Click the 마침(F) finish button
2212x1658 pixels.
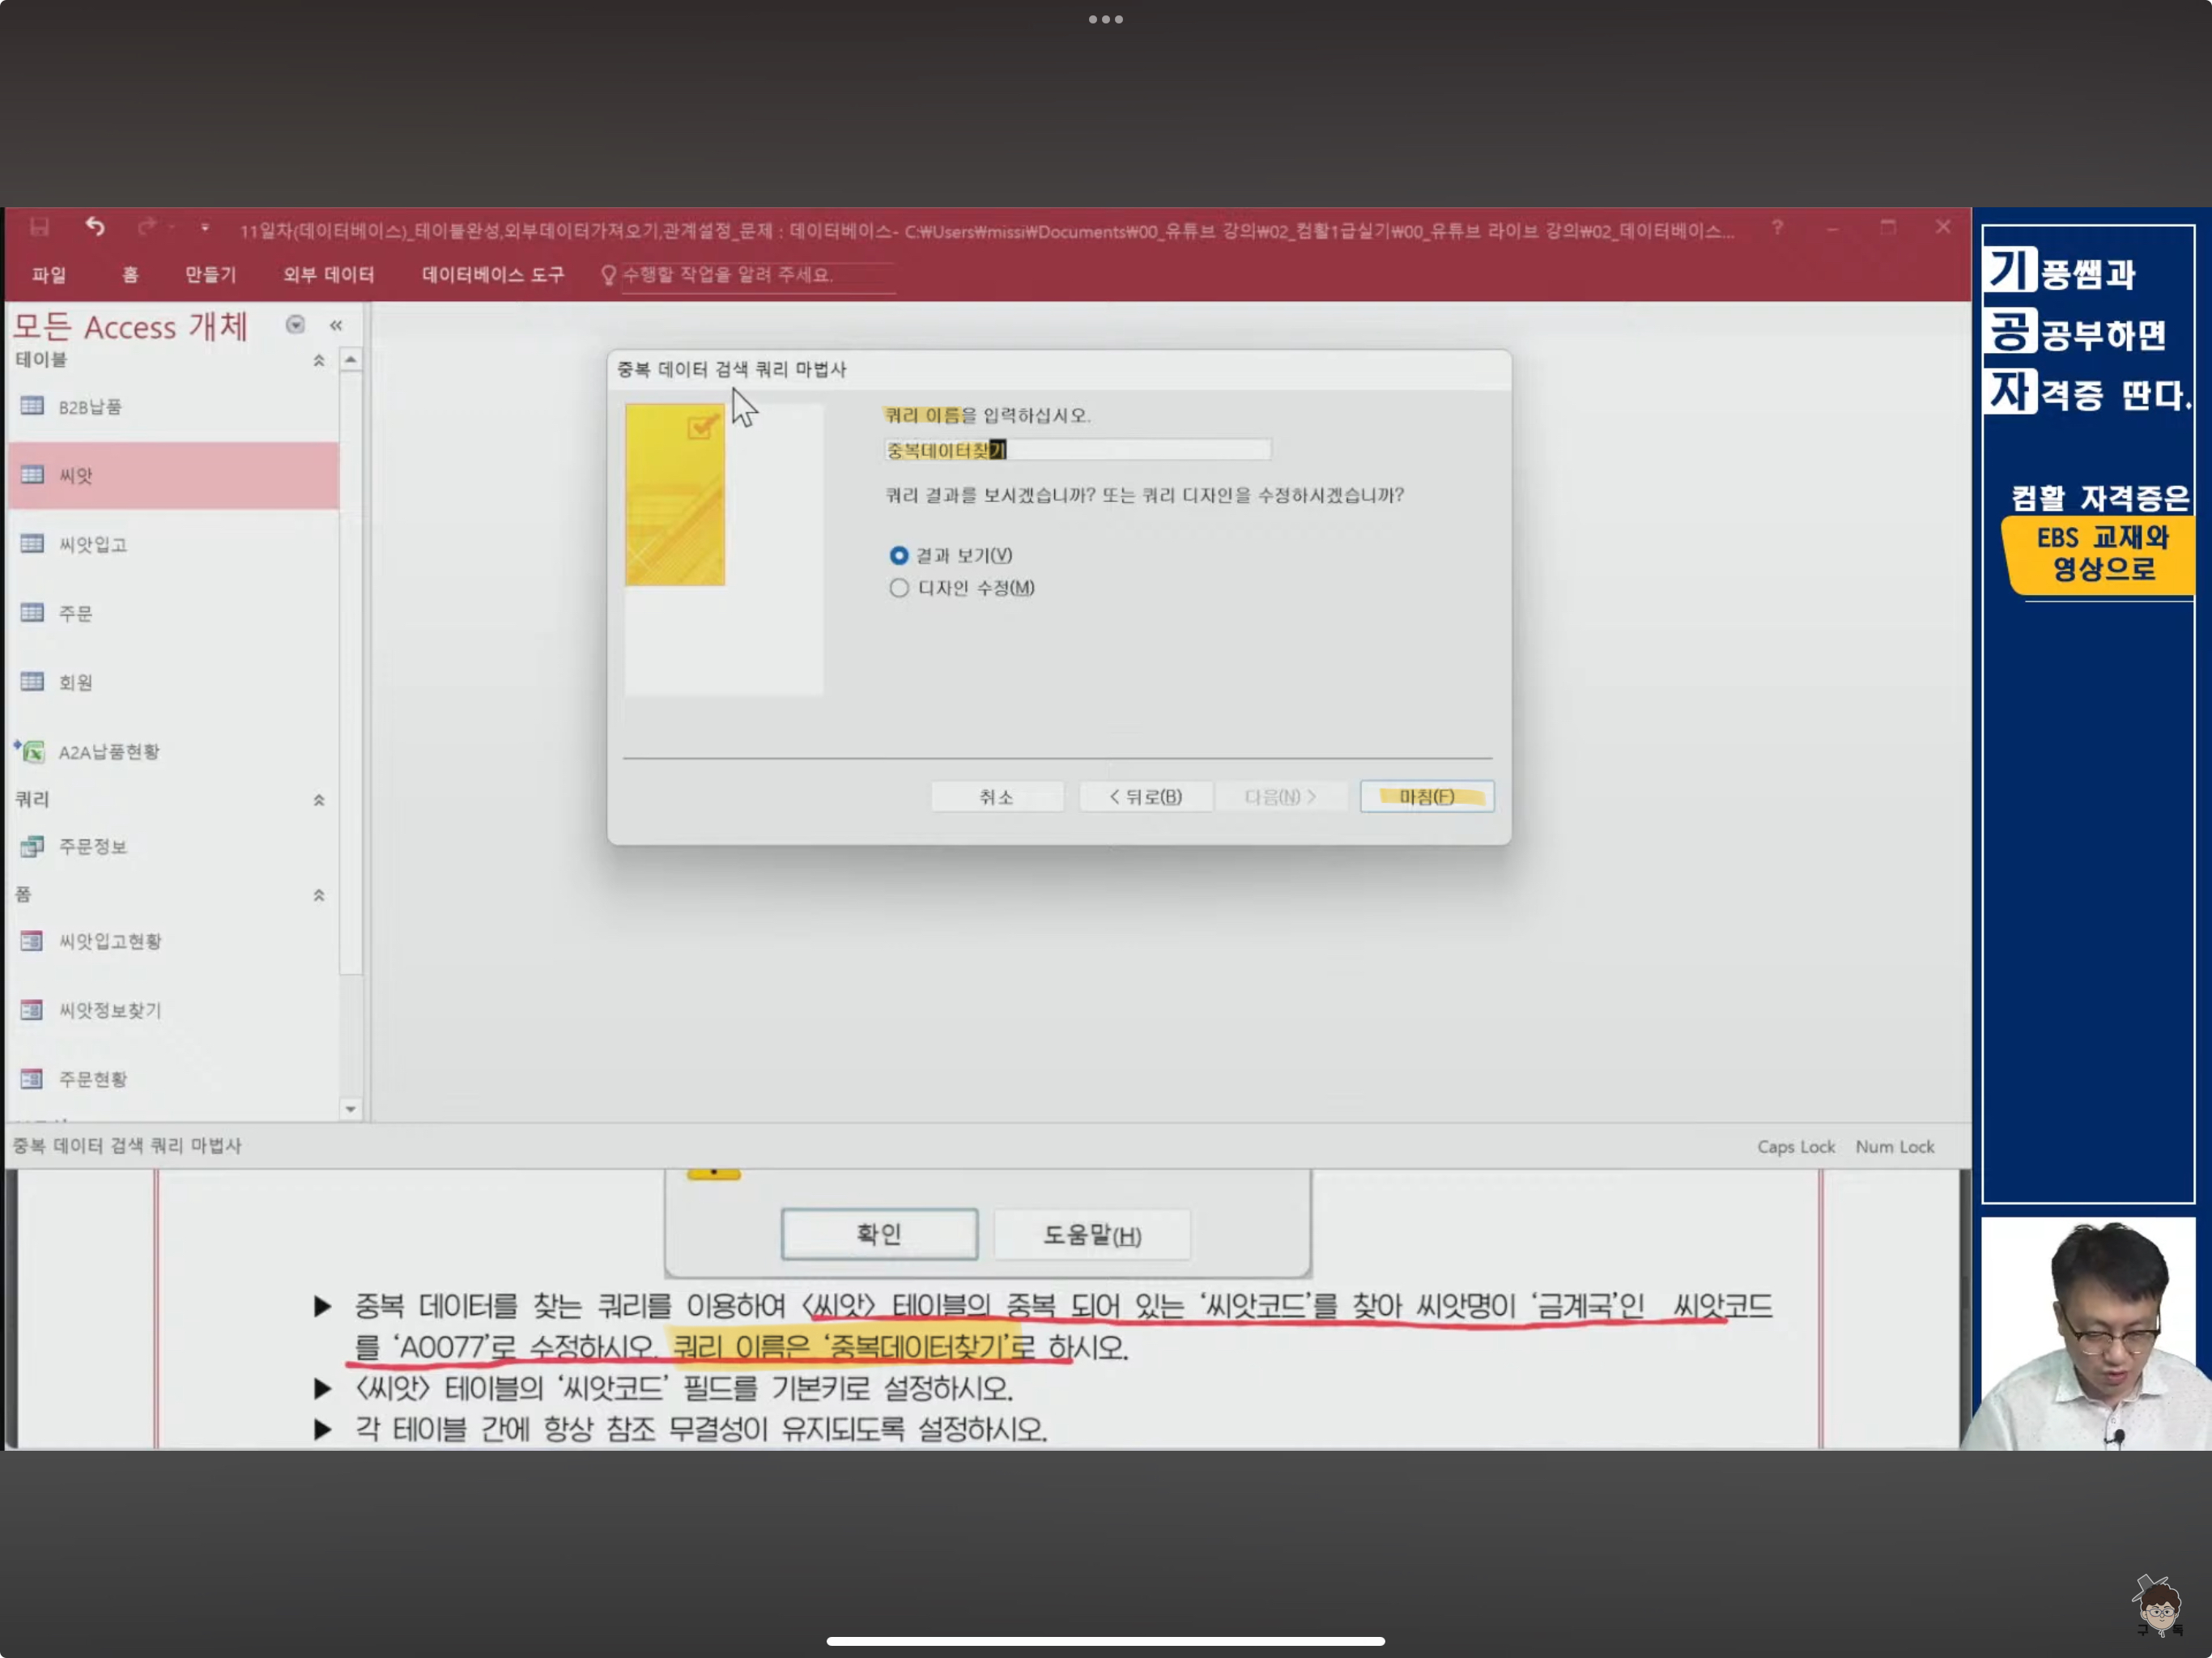point(1426,797)
